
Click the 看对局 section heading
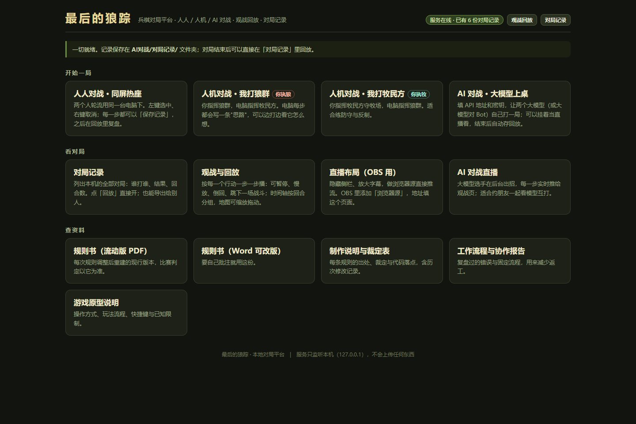(x=75, y=151)
